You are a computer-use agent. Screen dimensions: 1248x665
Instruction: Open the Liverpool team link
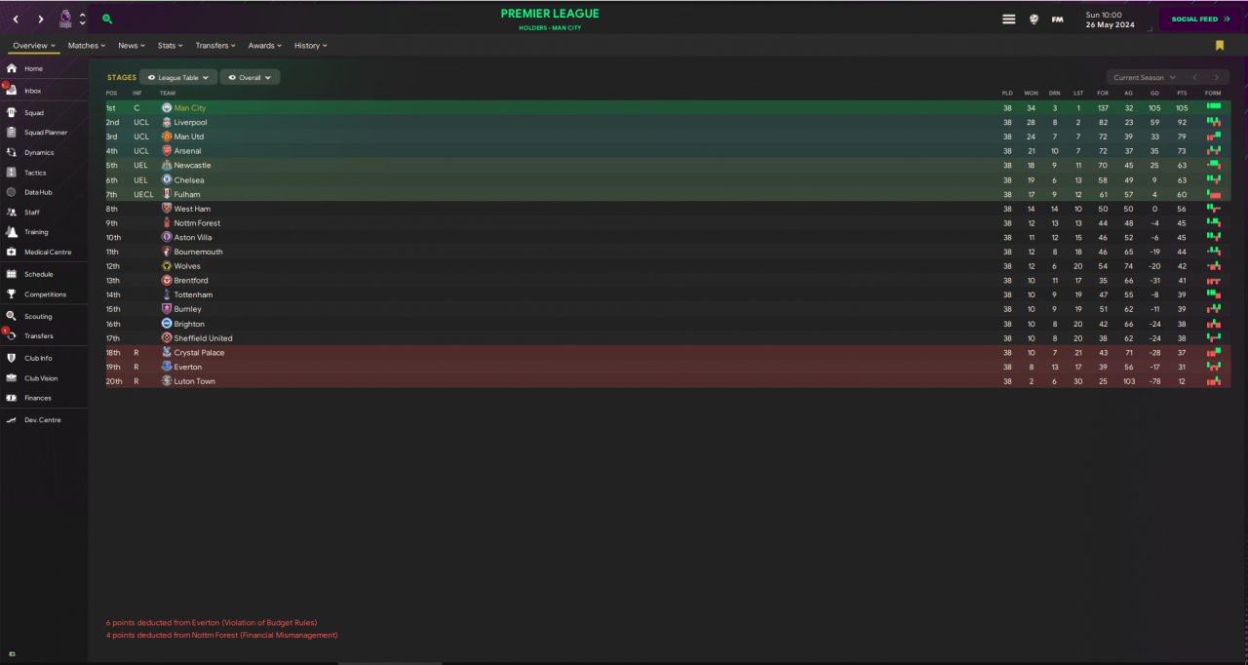[190, 122]
